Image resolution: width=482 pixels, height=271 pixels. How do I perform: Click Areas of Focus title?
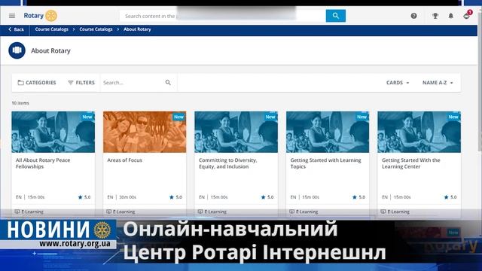point(125,160)
